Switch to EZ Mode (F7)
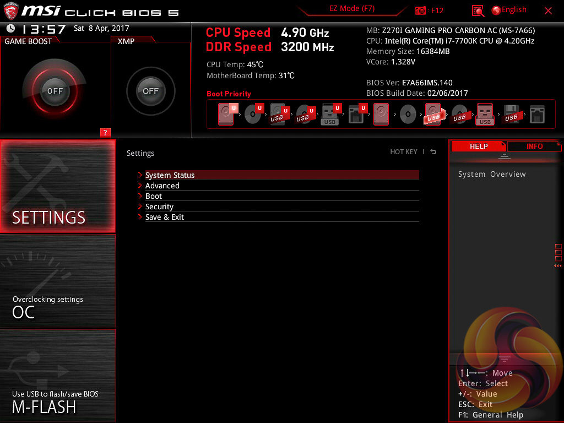This screenshot has width=564, height=423. (352, 9)
